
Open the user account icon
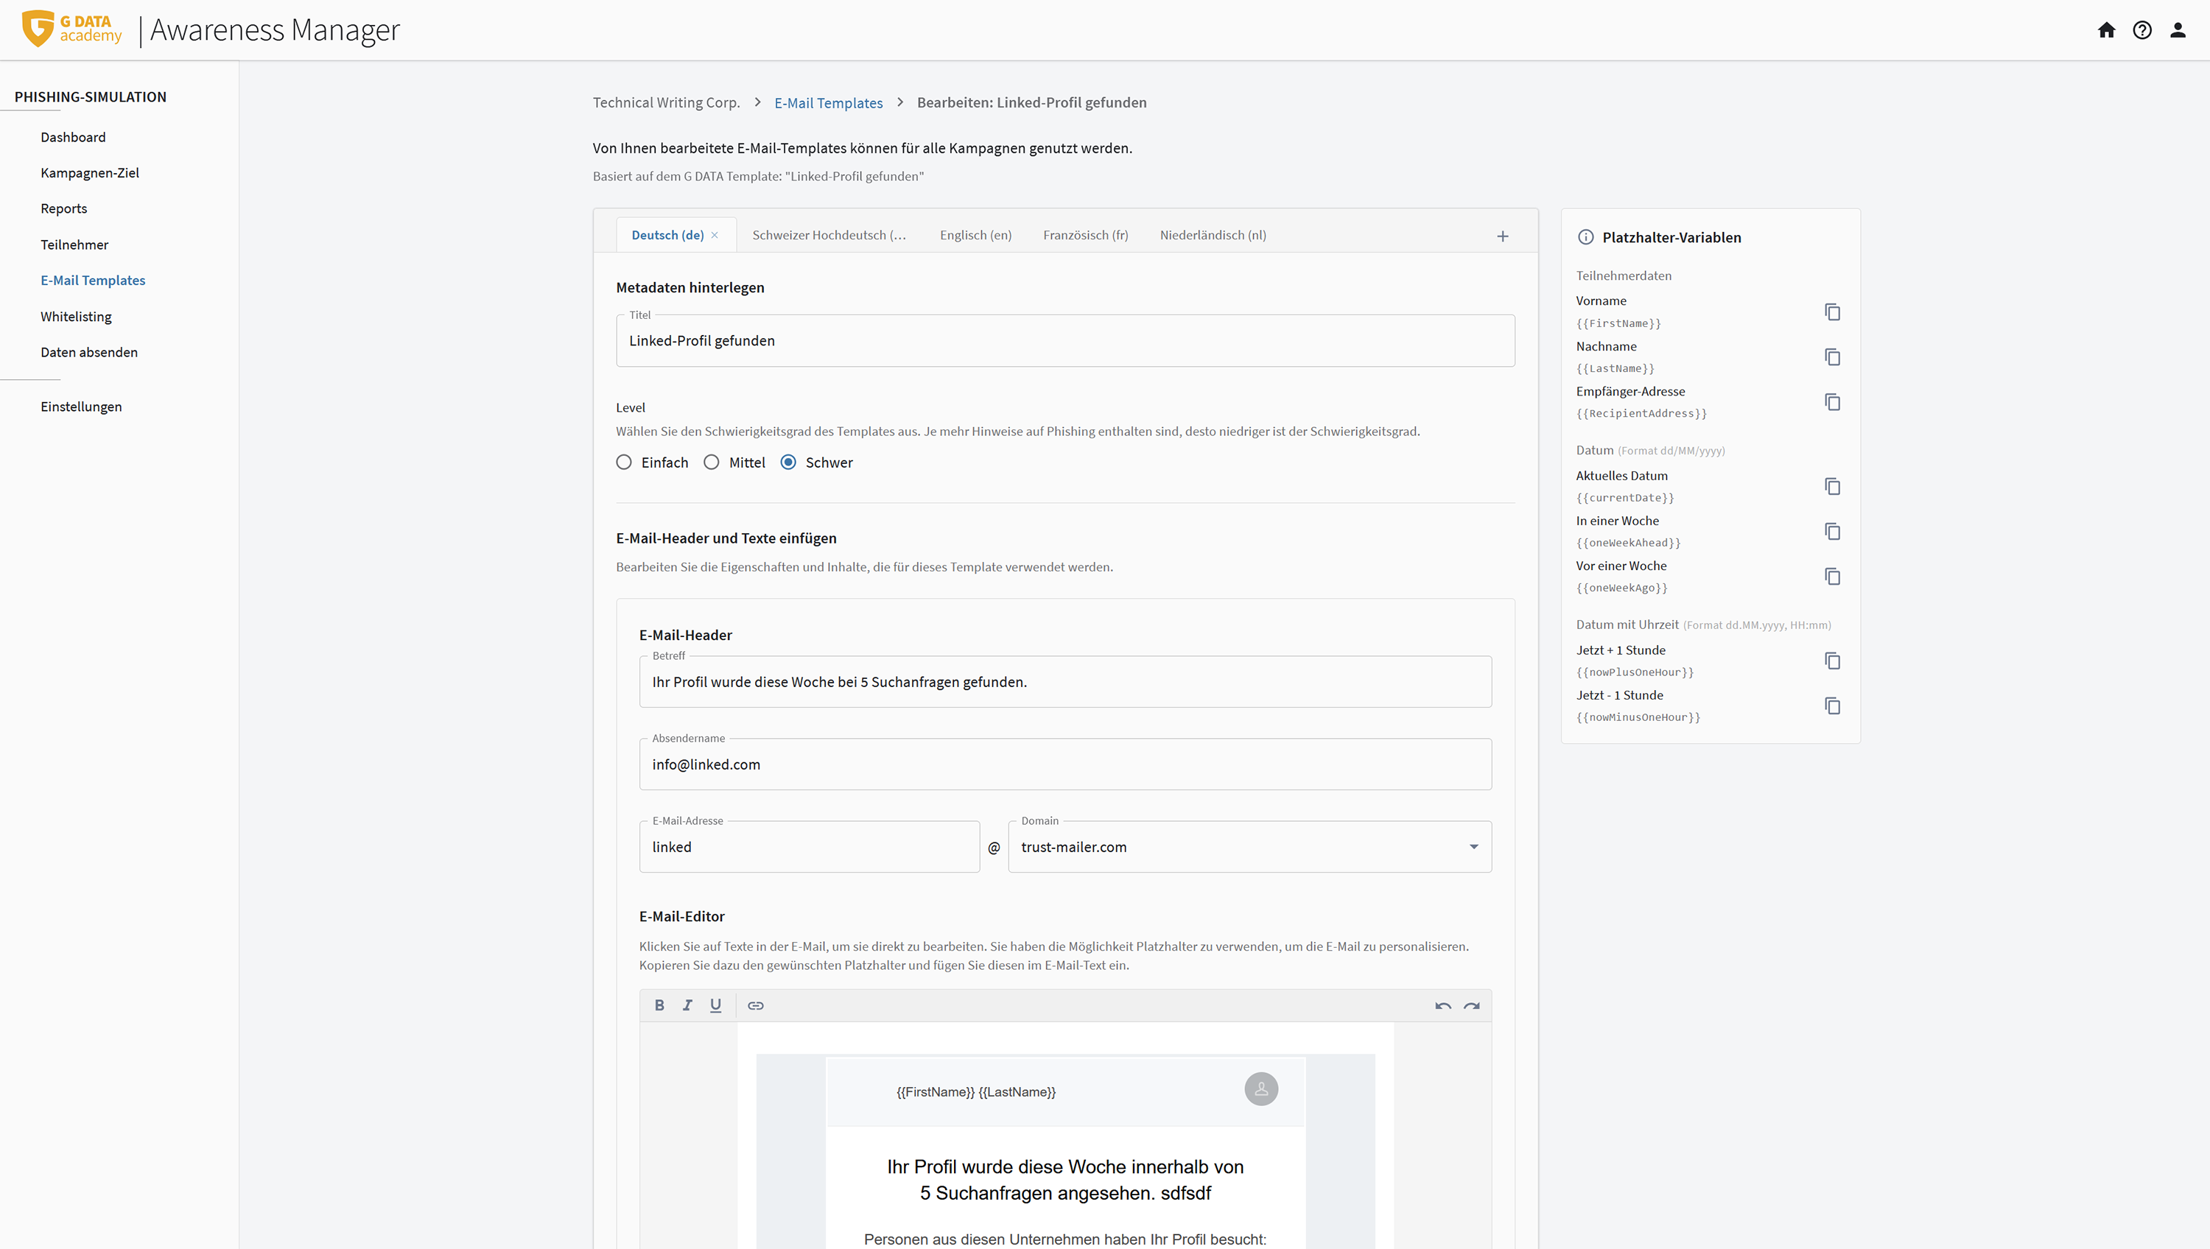click(x=2178, y=30)
